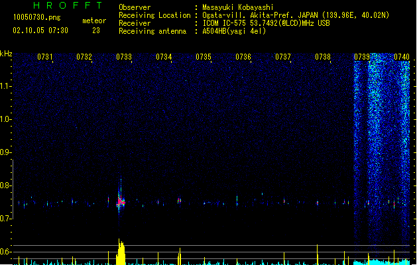Click the date stamp 02.10.05 07:30
Screen dimensions: 417x265
40,30
